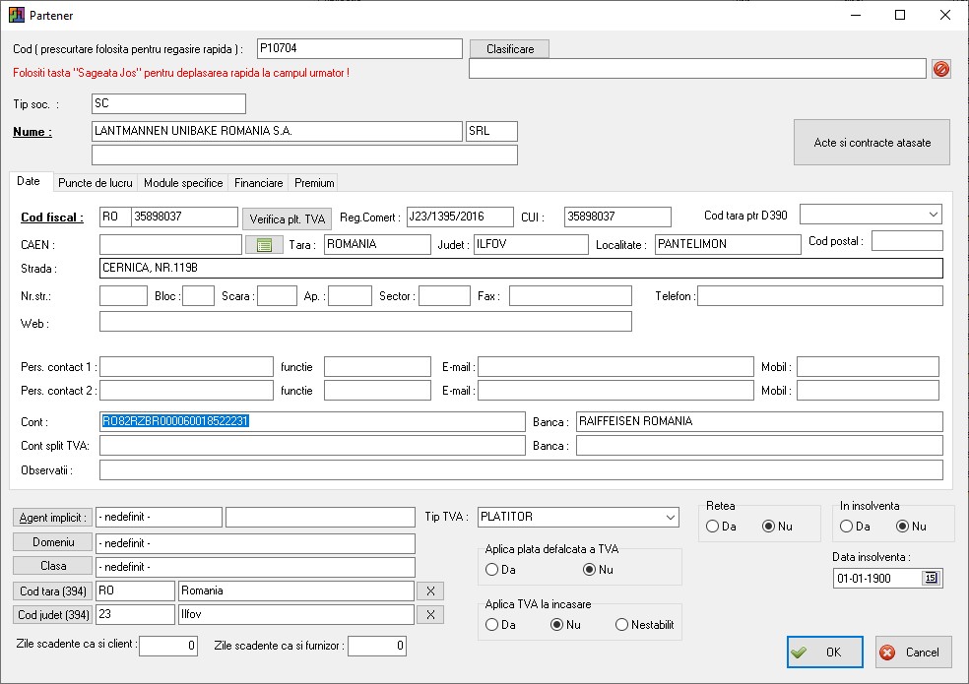The height and width of the screenshot is (684, 969).
Task: Click the Partener window app icon
Action: tap(15, 16)
